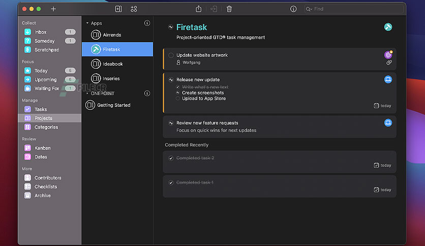Toggle Release new update status circle
Viewport: 425px width, 246px height.
171,80
